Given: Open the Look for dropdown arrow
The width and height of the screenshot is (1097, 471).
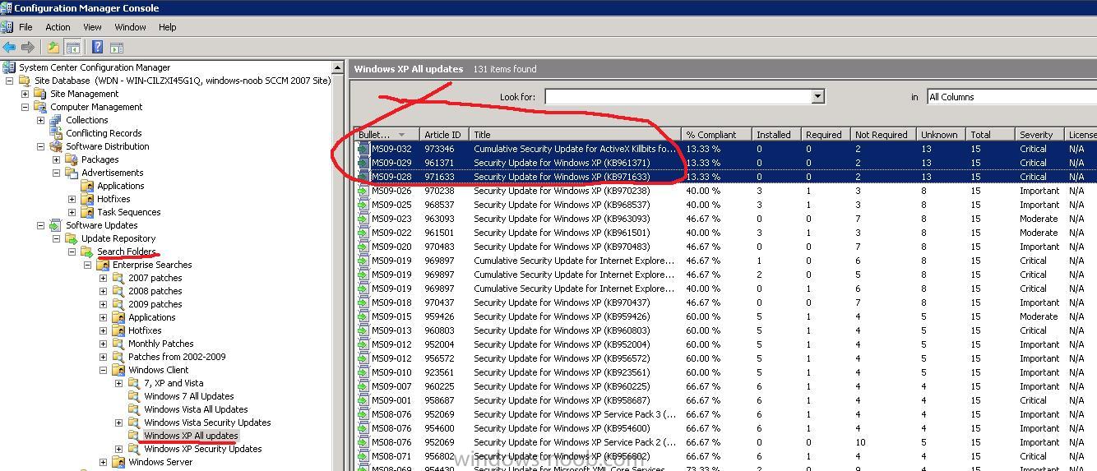Looking at the screenshot, I should click(x=817, y=97).
